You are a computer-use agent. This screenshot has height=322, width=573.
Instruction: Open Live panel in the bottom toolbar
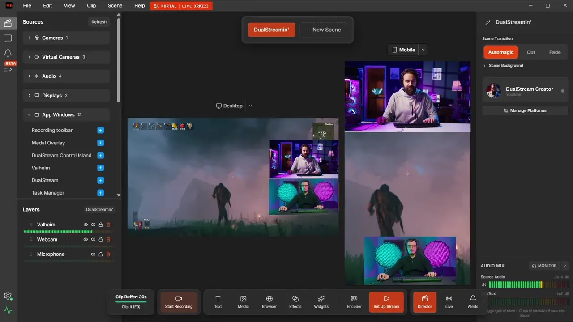tap(449, 302)
